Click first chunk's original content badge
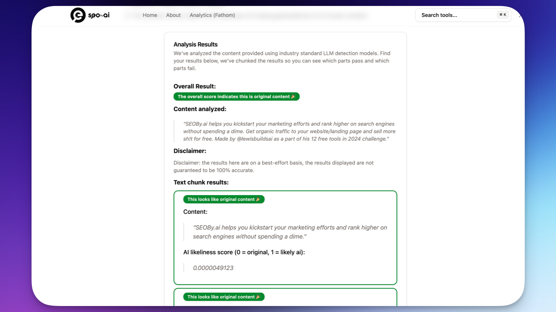 coord(224,199)
